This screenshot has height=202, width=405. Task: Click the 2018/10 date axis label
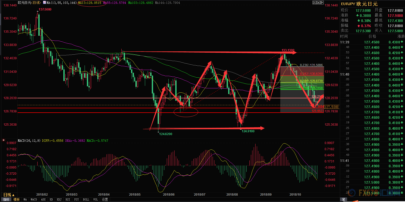point(295,195)
